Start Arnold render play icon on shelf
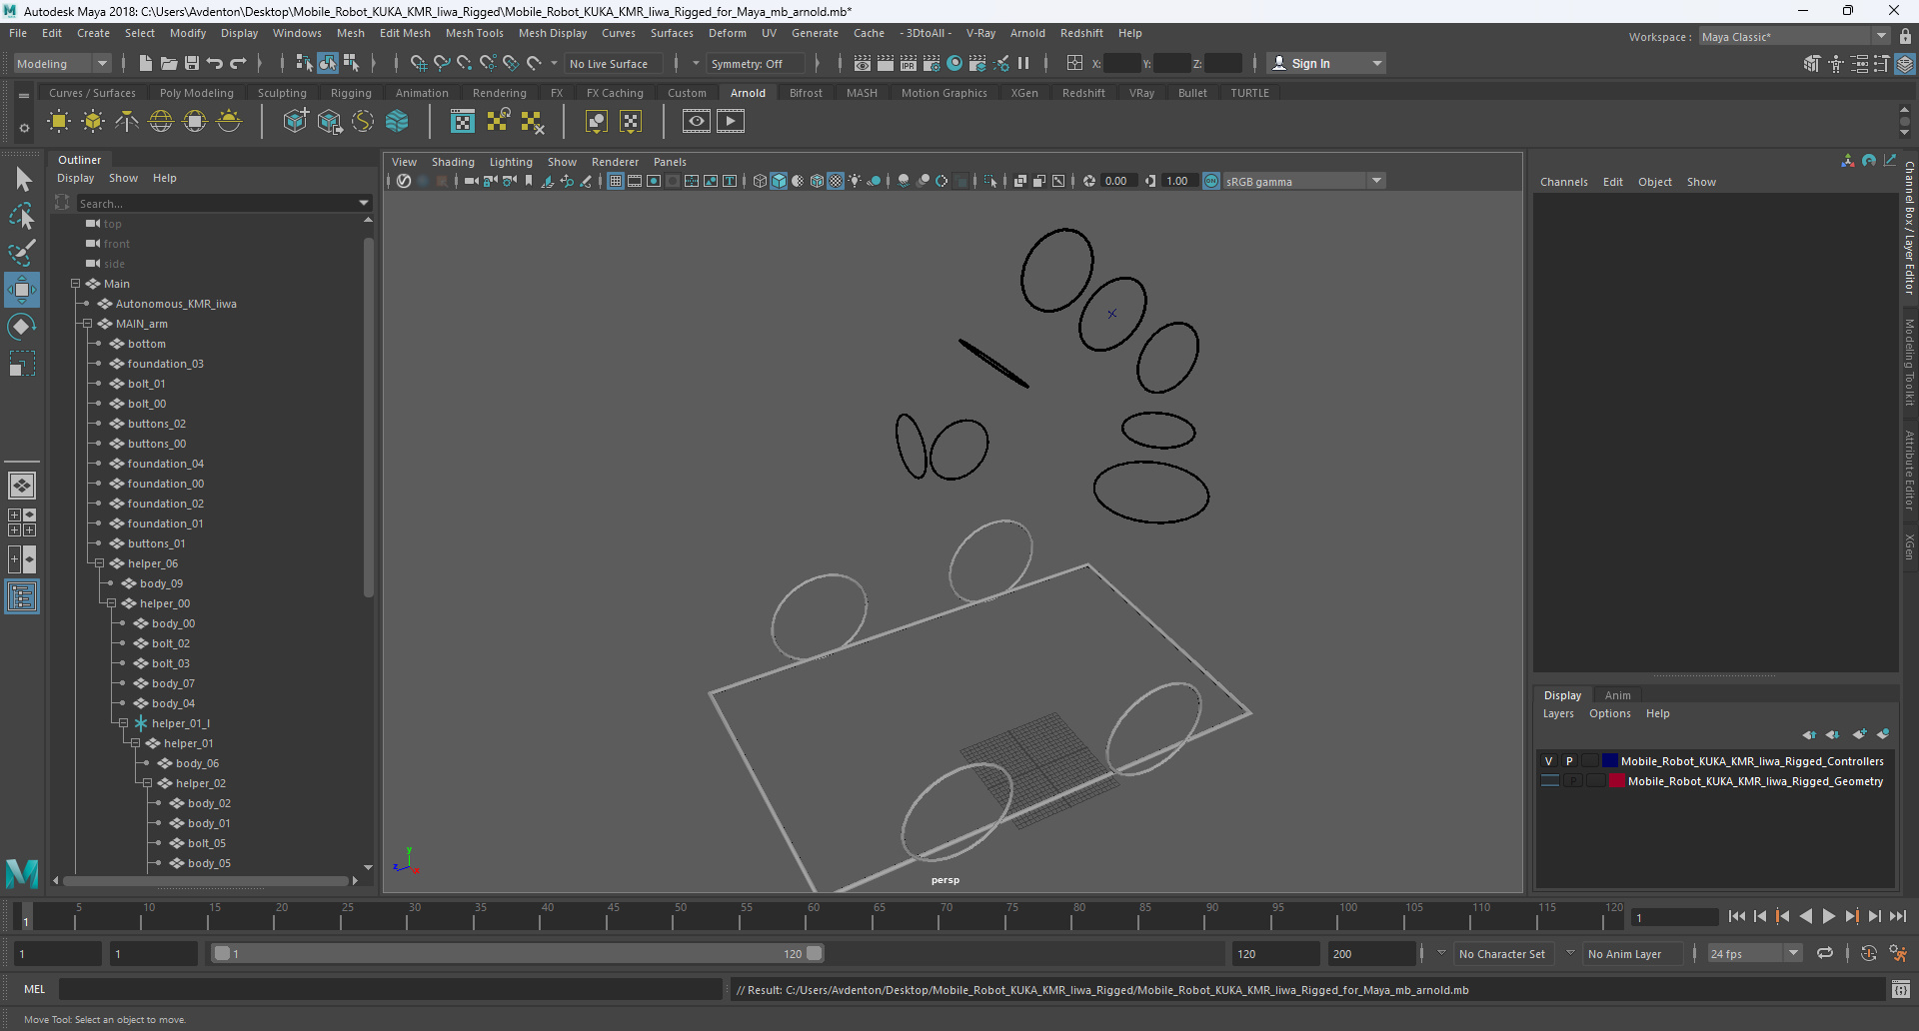Viewport: 1919px width, 1031px height. click(731, 122)
